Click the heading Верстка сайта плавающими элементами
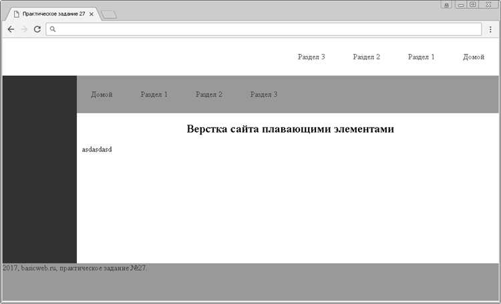 click(290, 129)
